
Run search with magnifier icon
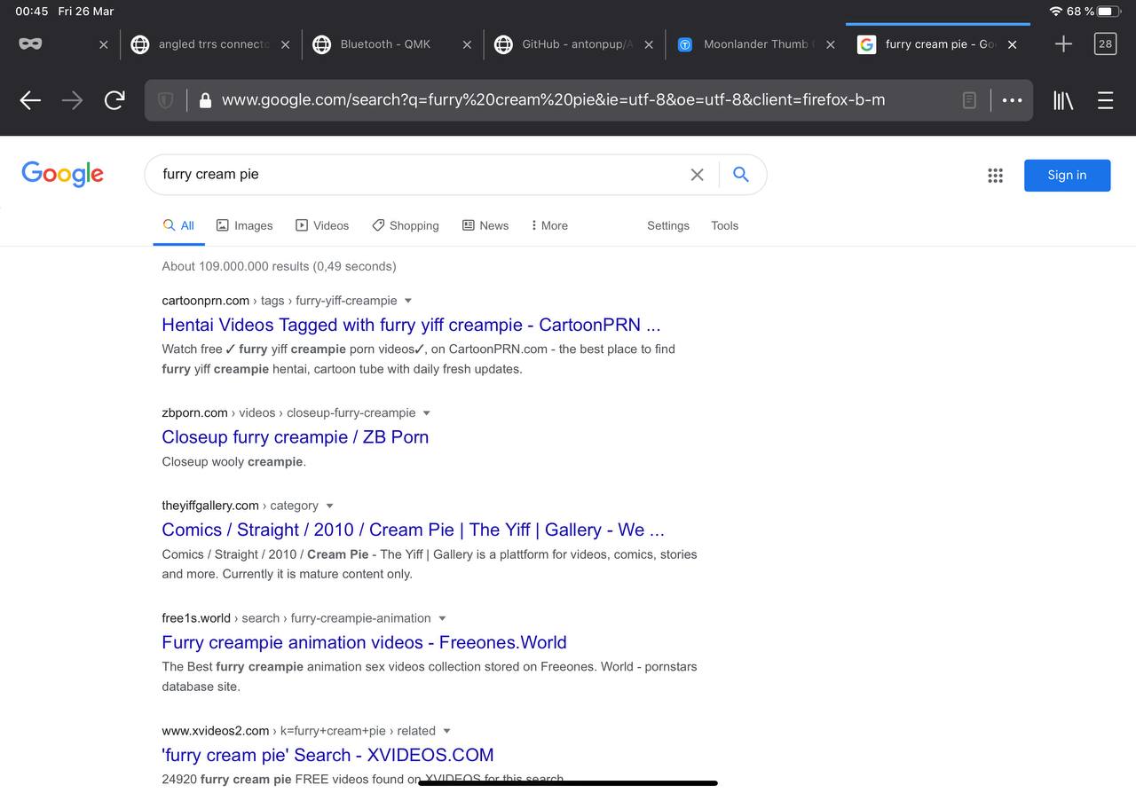click(741, 174)
